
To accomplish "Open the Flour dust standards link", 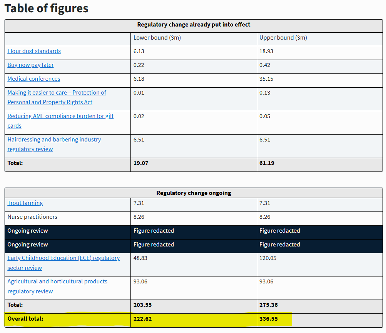I will pos(34,51).
